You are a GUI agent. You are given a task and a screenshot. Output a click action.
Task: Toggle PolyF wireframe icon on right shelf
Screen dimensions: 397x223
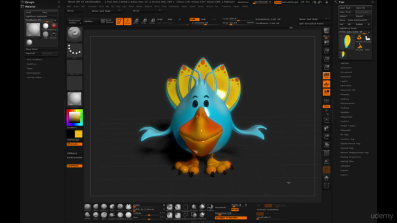pyautogui.click(x=326, y=153)
